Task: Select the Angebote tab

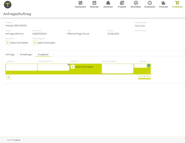Action: click(x=43, y=54)
